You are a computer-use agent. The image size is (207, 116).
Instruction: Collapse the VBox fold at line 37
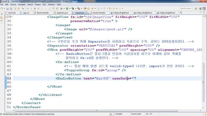(x=12, y=50)
